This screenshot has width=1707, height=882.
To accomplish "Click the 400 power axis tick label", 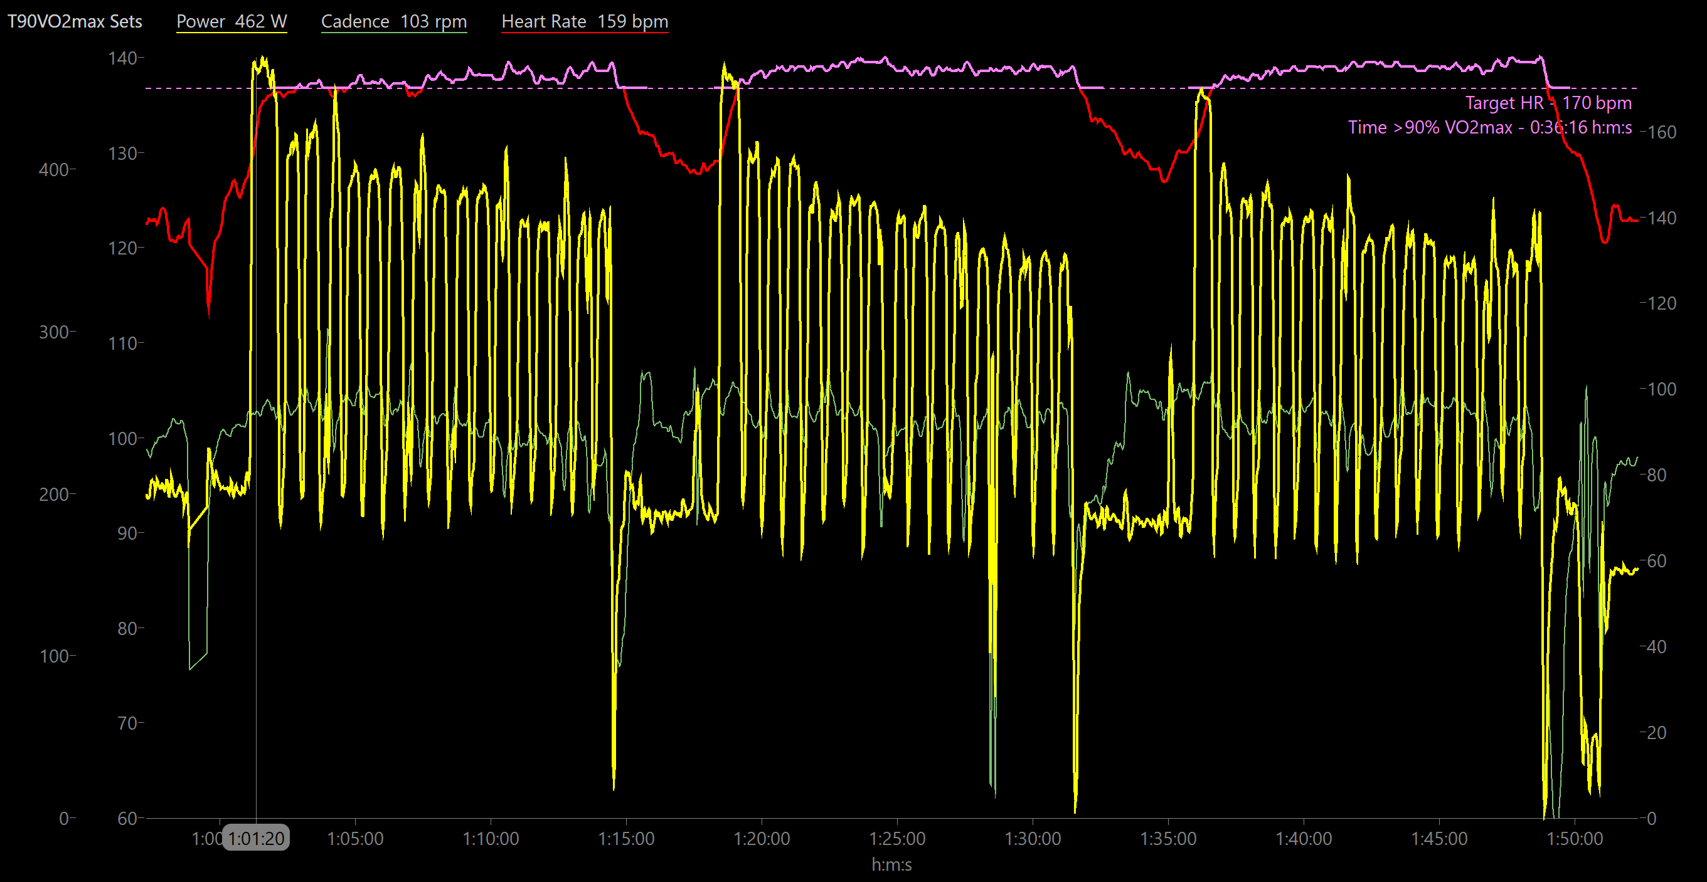I will tap(55, 169).
